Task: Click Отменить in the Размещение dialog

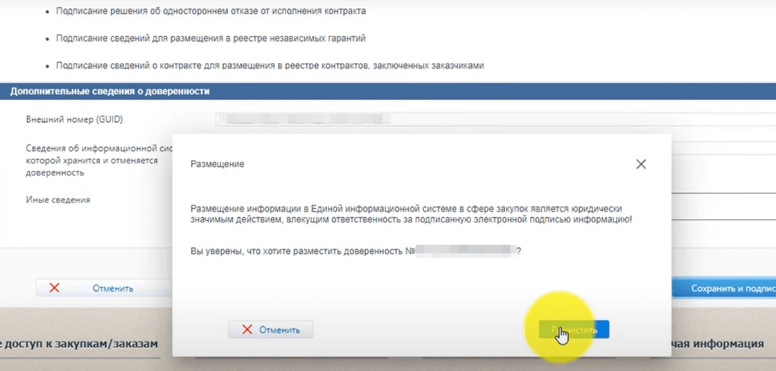Action: point(271,329)
